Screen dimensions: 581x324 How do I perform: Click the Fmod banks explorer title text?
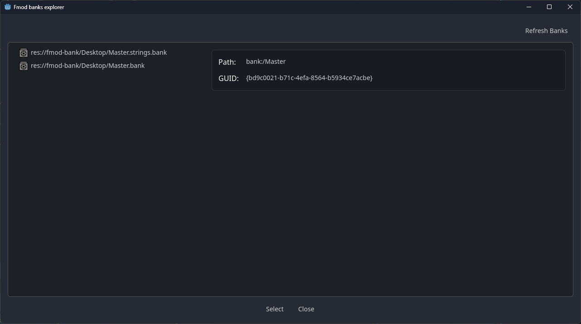click(x=39, y=7)
